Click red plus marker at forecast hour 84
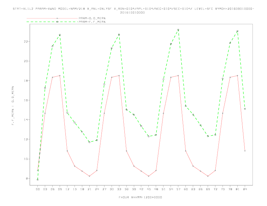The width and height of the screenshot is (267, 206). coord(245,151)
